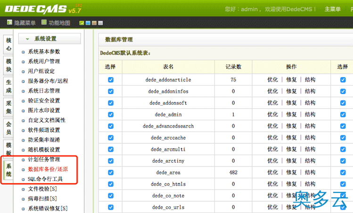
Task: Open 随机模板设置 menu item
Action: coord(44,150)
